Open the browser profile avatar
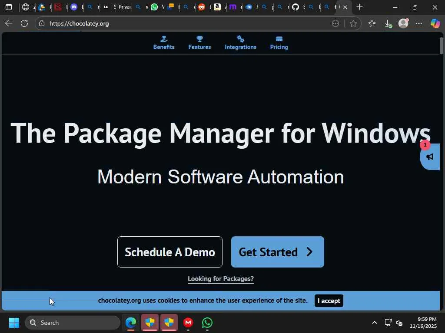445x333 pixels. 403,23
